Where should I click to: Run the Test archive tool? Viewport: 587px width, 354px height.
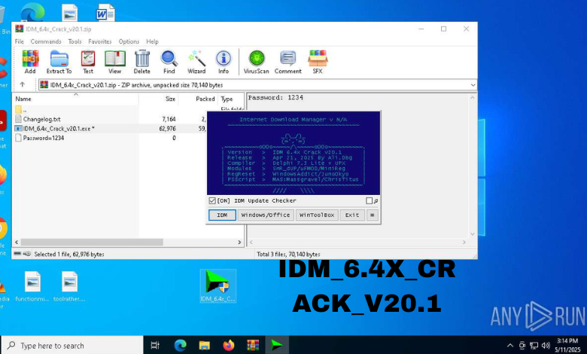[x=88, y=62]
